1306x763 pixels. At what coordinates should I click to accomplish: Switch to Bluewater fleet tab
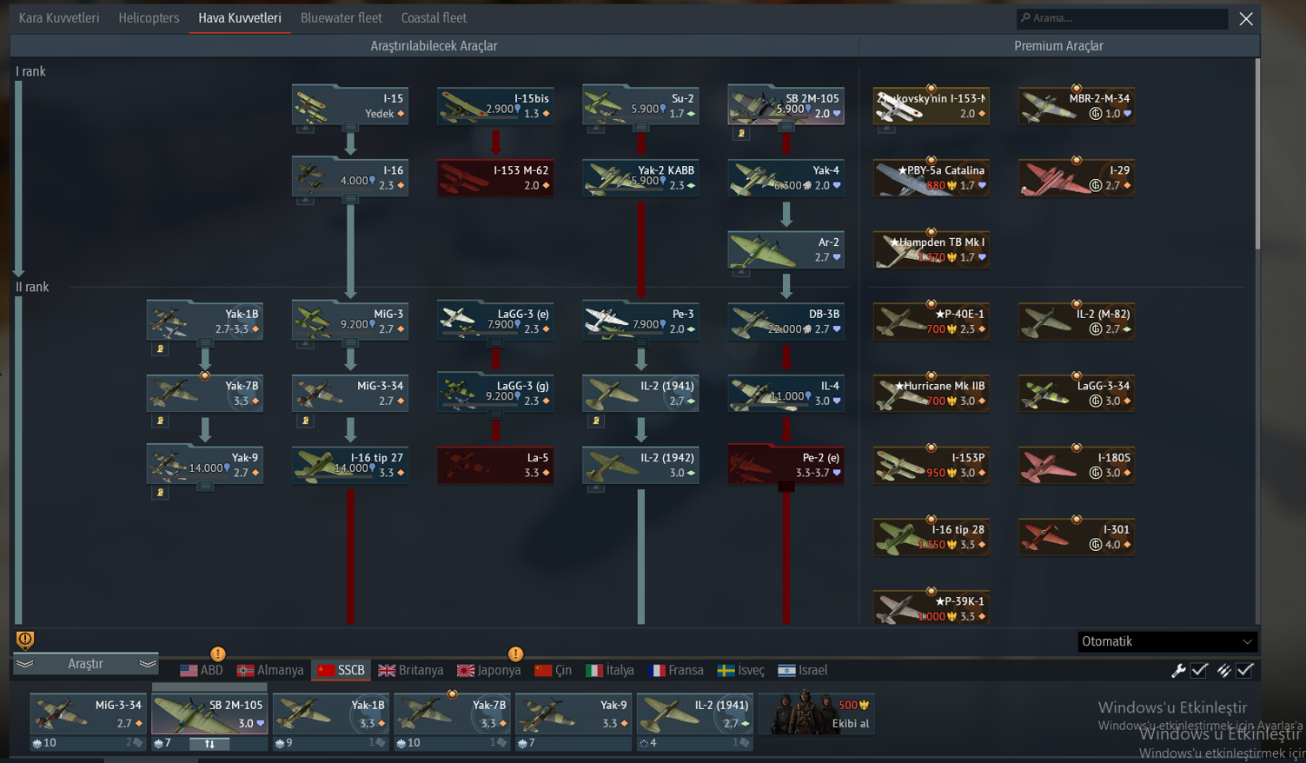point(341,17)
